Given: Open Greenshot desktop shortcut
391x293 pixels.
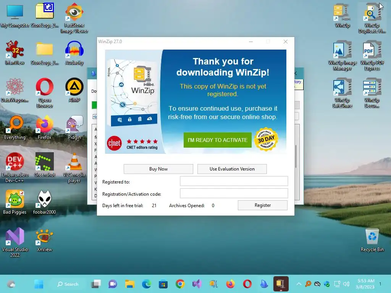Looking at the screenshot, I should point(45,165).
